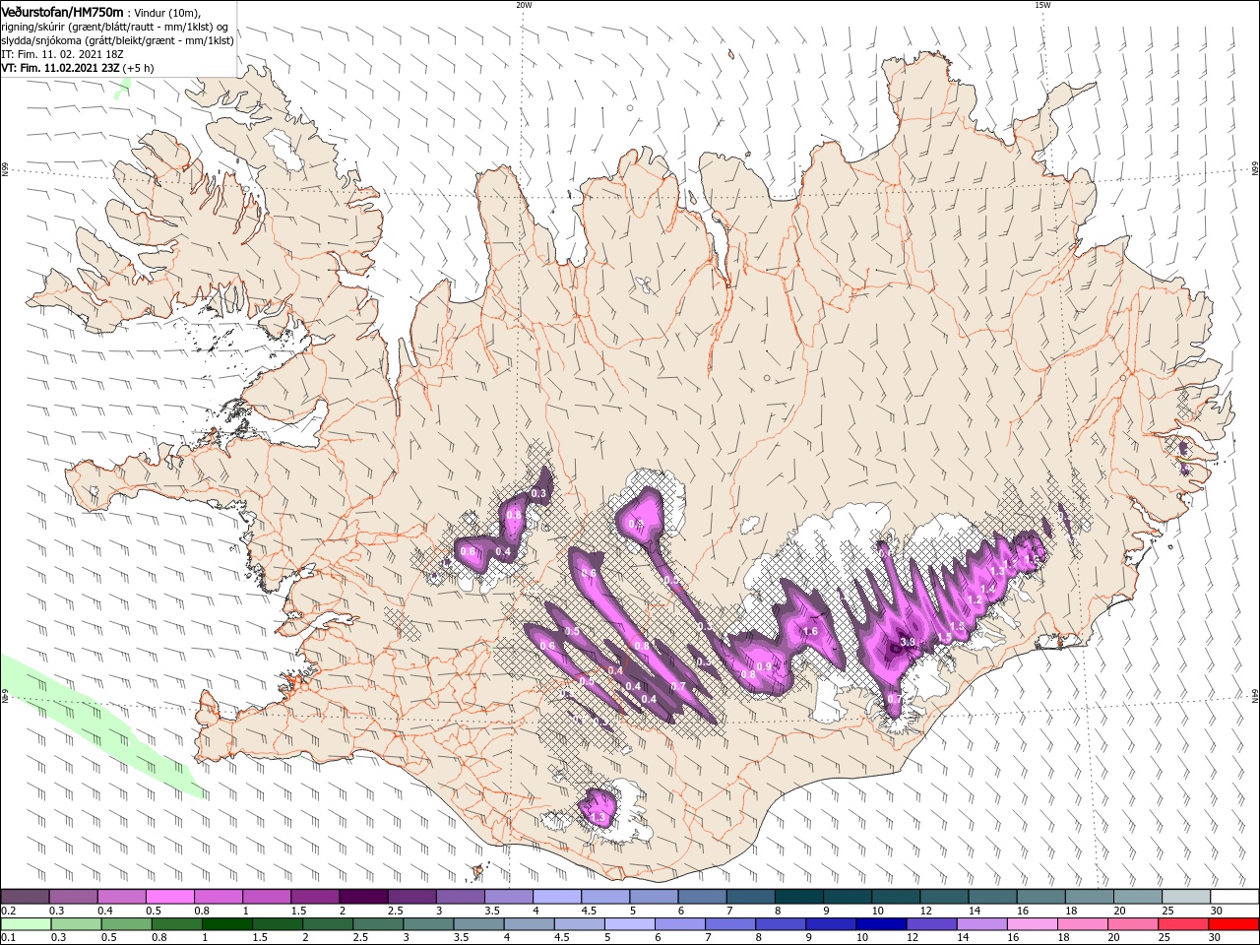The height and width of the screenshot is (945, 1260).
Task: Click the 1.4 snowfall value label
Action: tap(988, 589)
